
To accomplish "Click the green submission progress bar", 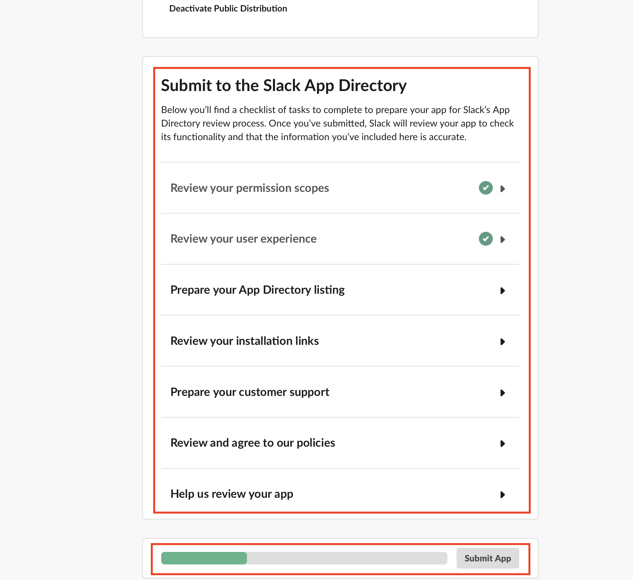I will (204, 558).
